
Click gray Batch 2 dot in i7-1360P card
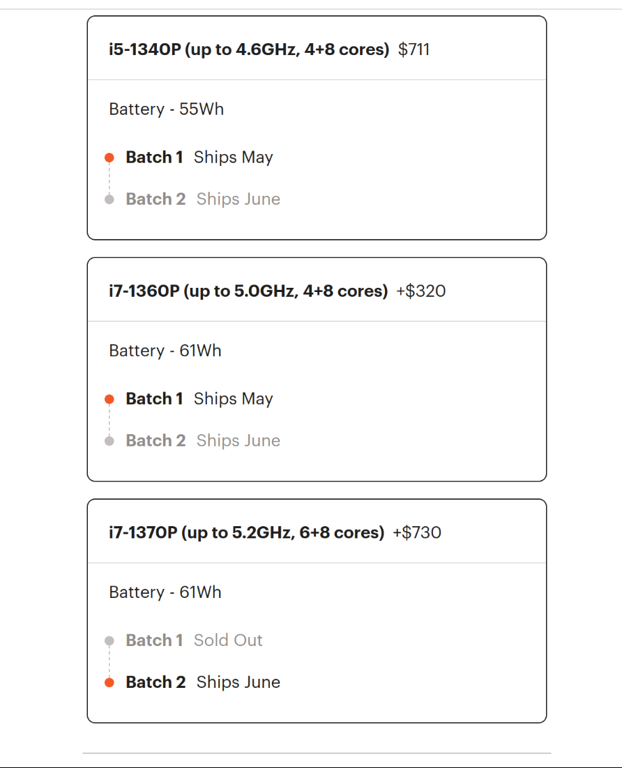109,440
